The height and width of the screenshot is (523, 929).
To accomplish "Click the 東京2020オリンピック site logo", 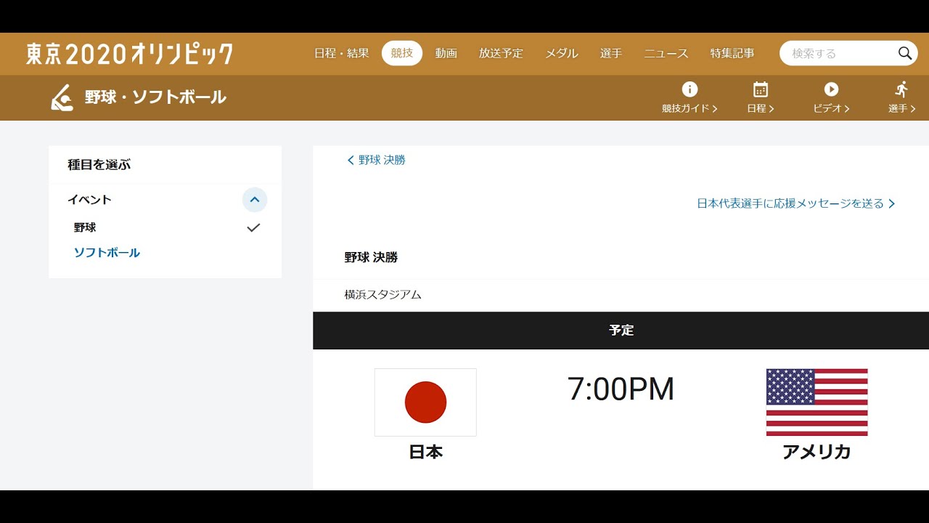I will pos(130,54).
